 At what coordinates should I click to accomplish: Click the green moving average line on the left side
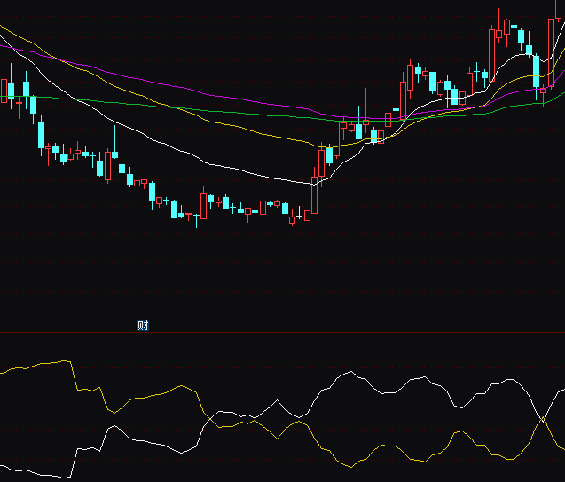tap(53, 99)
